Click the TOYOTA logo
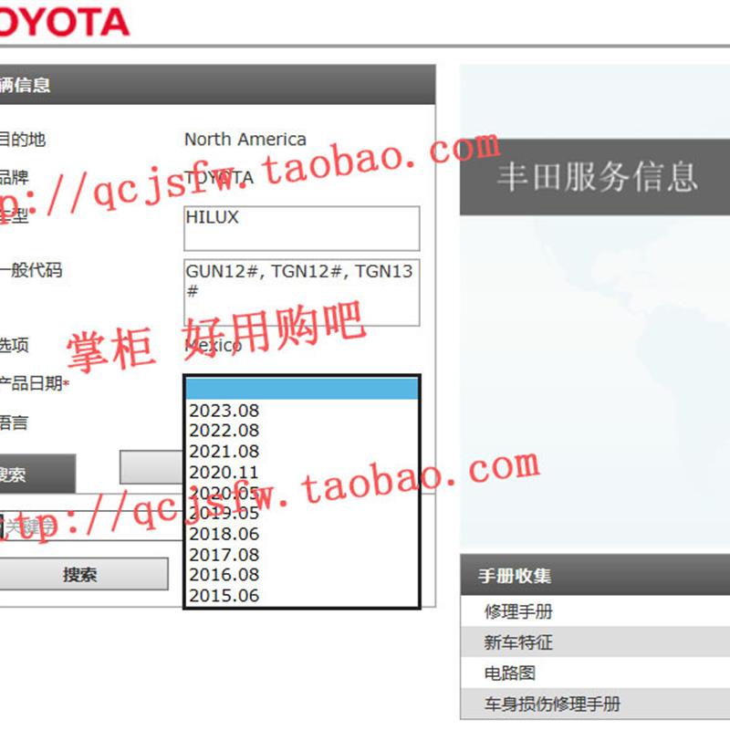The width and height of the screenshot is (730, 730). (64, 22)
